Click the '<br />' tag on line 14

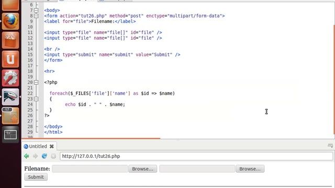point(52,49)
